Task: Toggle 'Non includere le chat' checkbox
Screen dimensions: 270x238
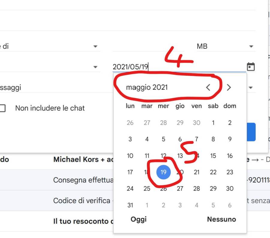Action: click(2, 108)
